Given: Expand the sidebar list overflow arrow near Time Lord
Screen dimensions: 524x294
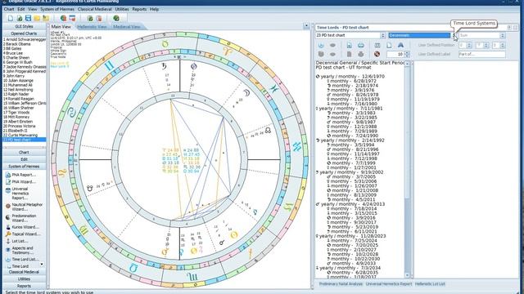Looking at the screenshot, I should (42, 265).
